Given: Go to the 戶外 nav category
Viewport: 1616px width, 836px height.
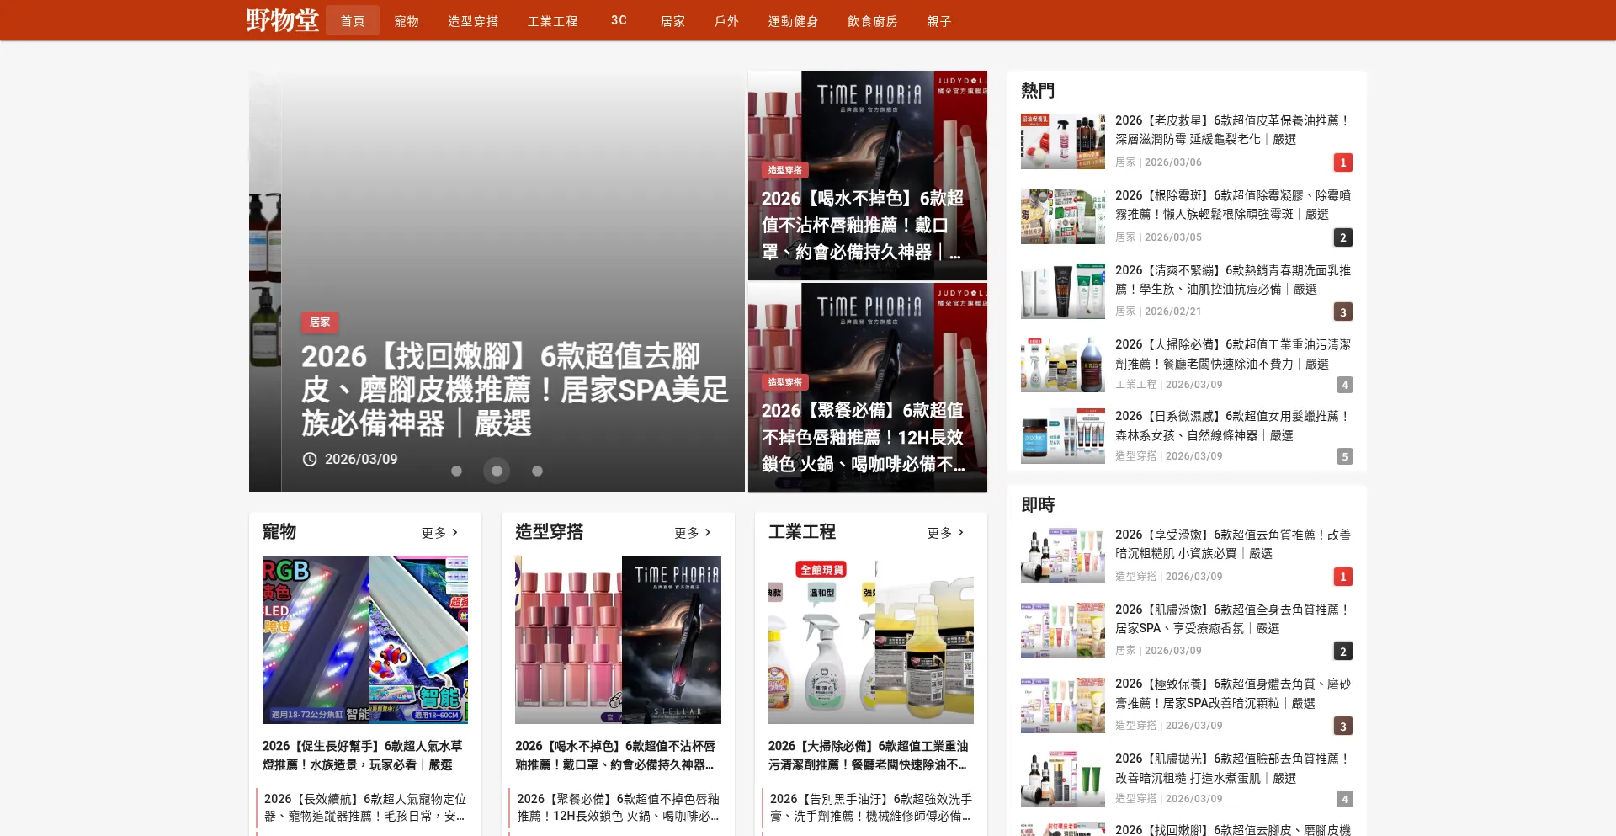Looking at the screenshot, I should [x=726, y=21].
